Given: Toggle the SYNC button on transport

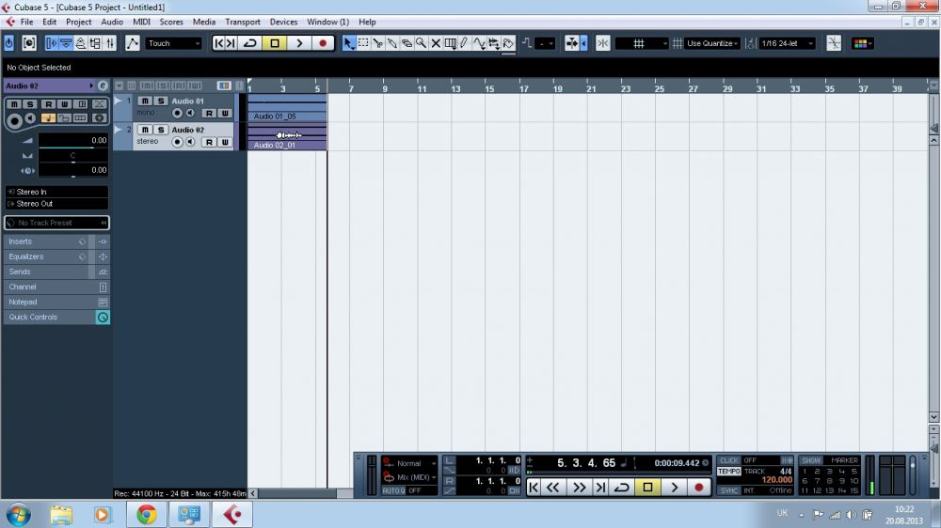Looking at the screenshot, I should tap(729, 490).
